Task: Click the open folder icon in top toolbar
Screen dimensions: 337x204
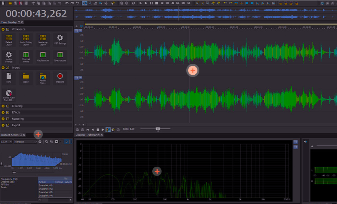Action: click(10, 3)
